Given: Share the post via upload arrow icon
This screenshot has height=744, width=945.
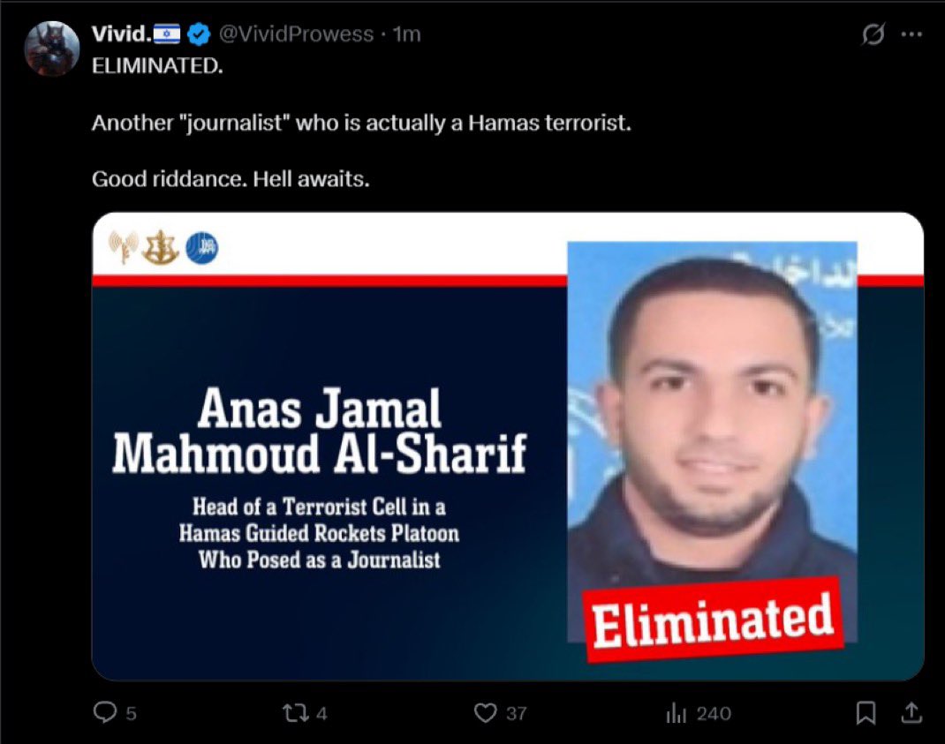Looking at the screenshot, I should tap(911, 713).
